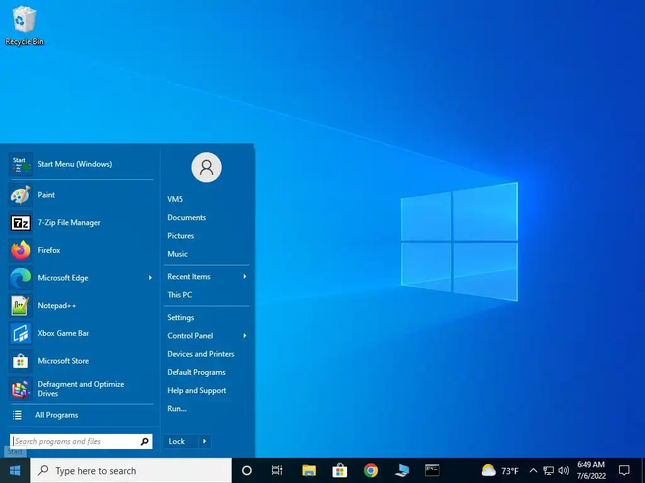Launch Notepad++ from the start menu

[81, 306]
